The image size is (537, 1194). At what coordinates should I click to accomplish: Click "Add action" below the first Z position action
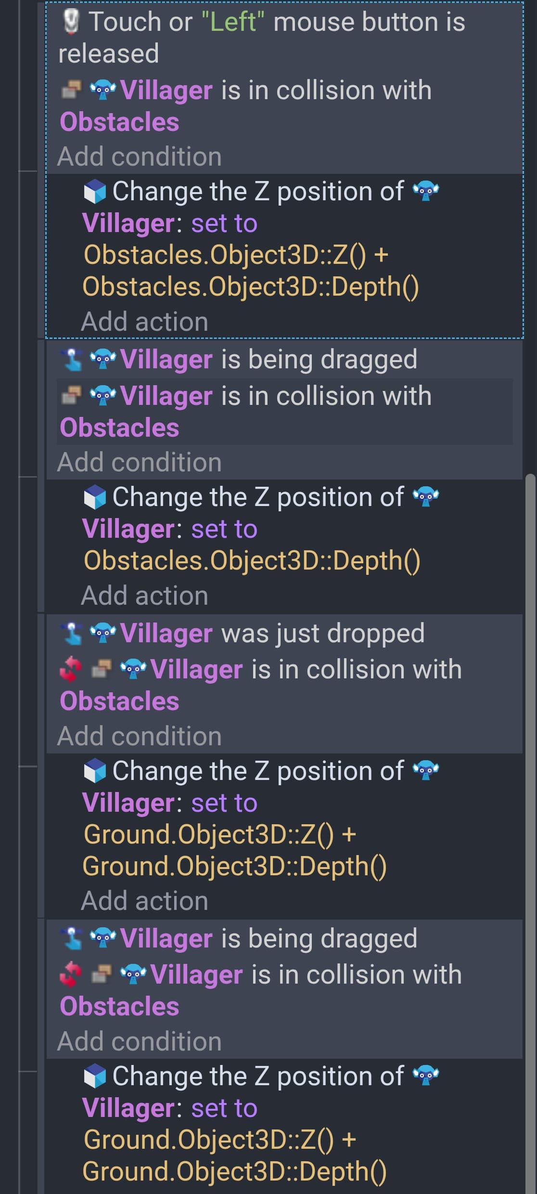pyautogui.click(x=144, y=322)
